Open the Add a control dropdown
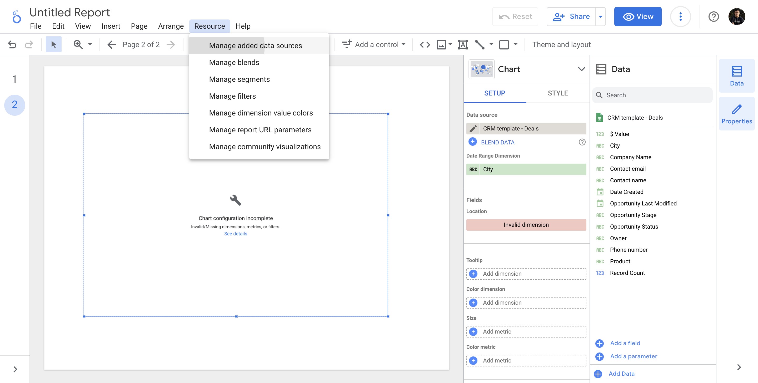Screen dimensions: 758x383 (x=373, y=44)
